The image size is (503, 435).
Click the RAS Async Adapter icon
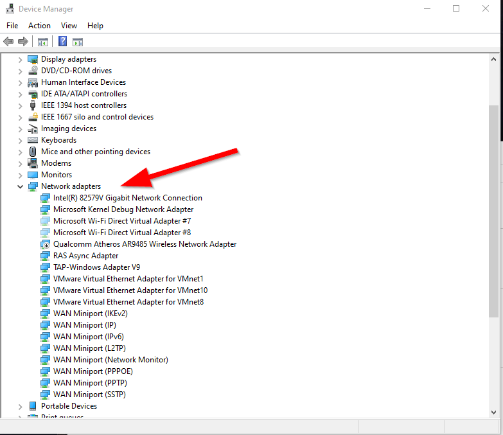tap(45, 256)
